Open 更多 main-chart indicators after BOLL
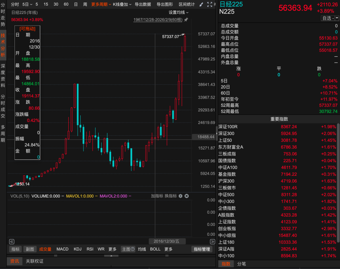340x269 pixels. pyautogui.click(x=168, y=249)
